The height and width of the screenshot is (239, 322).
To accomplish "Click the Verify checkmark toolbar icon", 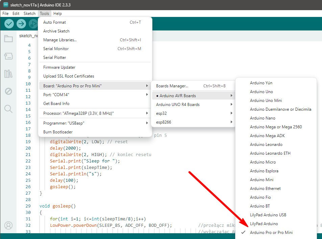I will click(9, 24).
